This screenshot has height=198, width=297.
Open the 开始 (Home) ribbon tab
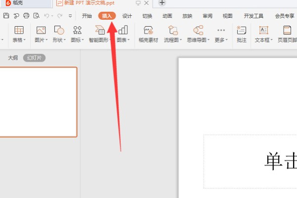coord(87,16)
